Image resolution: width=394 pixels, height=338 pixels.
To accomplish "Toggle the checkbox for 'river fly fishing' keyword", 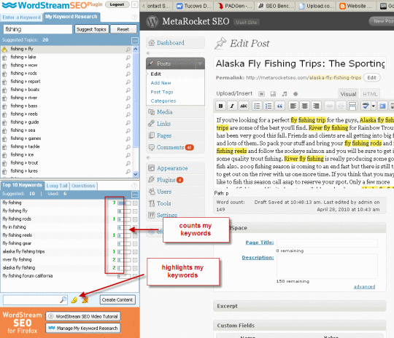I will pyautogui.click(x=135, y=260).
